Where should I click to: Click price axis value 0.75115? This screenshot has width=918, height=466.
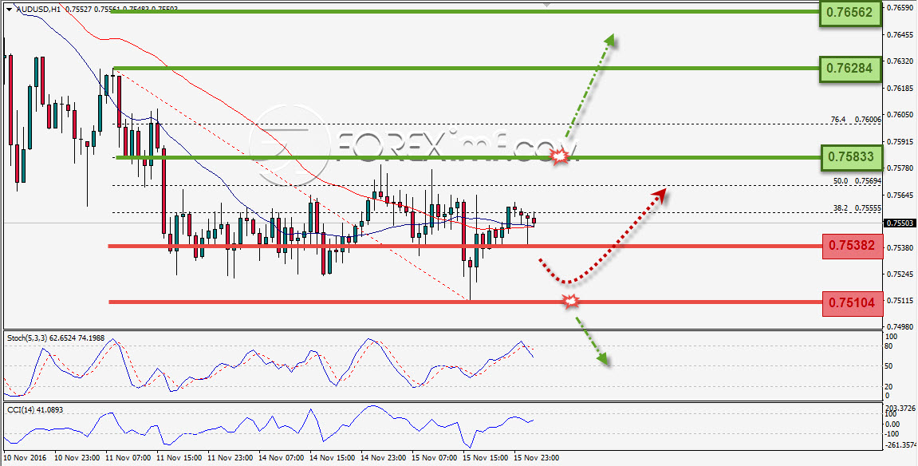(900, 300)
